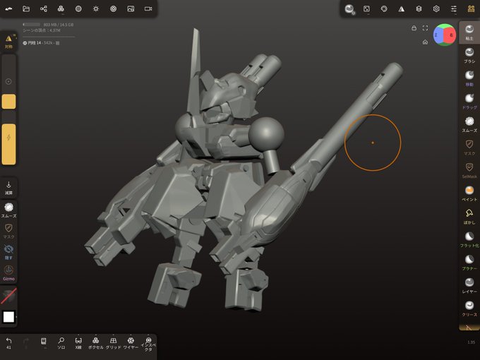Open the Settings gear menu

point(436,9)
